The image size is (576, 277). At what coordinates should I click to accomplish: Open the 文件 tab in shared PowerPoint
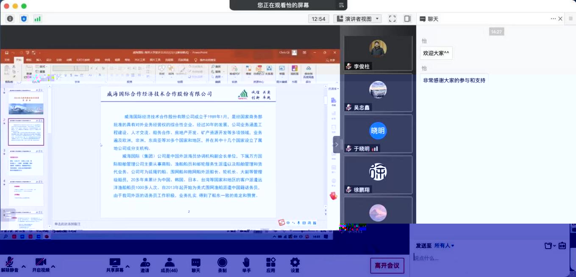[x=7, y=60]
